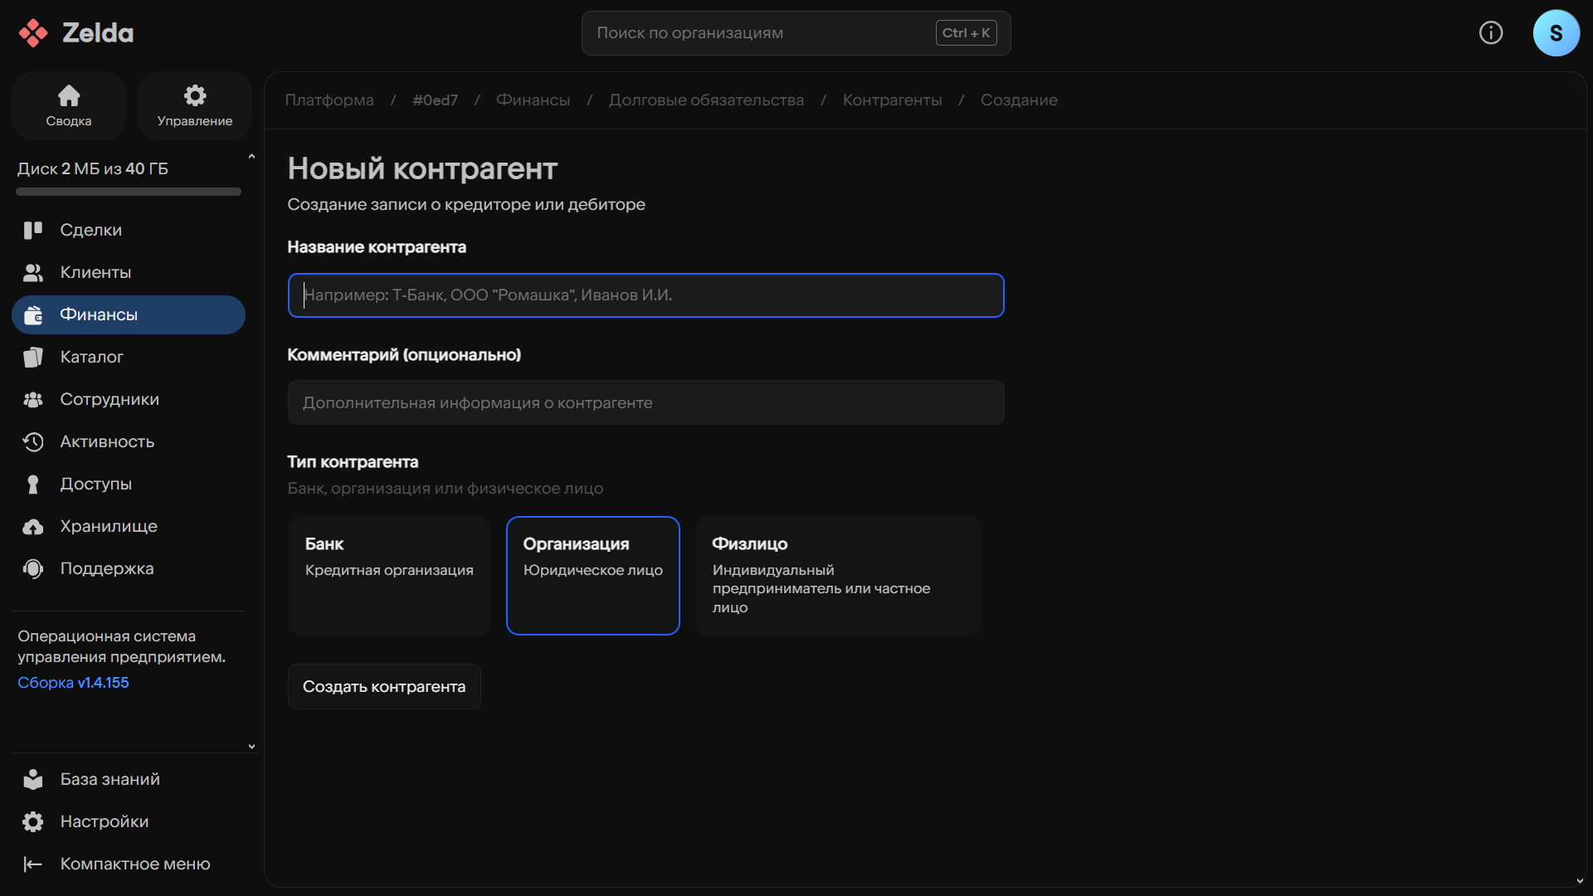1593x896 pixels.
Task: Select the Физлицо counterparty type
Action: pyautogui.click(x=838, y=575)
